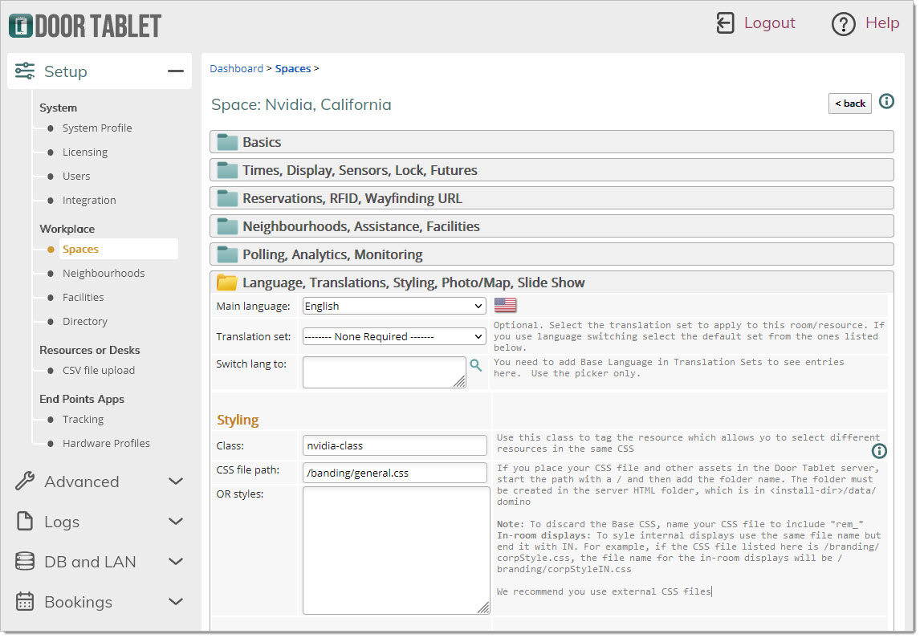Open the Translation set dropdown
Viewport: 920px width, 638px height.
(x=394, y=337)
